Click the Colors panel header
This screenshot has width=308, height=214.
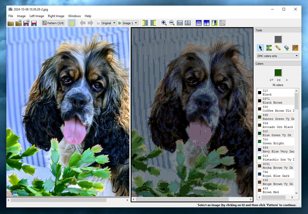tap(278, 64)
